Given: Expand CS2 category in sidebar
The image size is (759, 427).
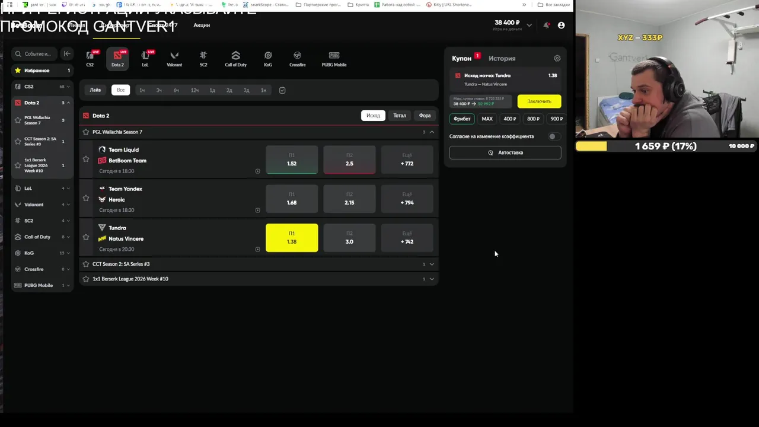Looking at the screenshot, I should (69, 87).
